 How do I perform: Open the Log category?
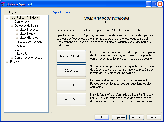[x=17, y=50]
